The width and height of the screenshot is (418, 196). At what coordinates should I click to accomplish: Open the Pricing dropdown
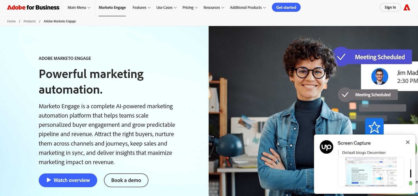point(190,8)
